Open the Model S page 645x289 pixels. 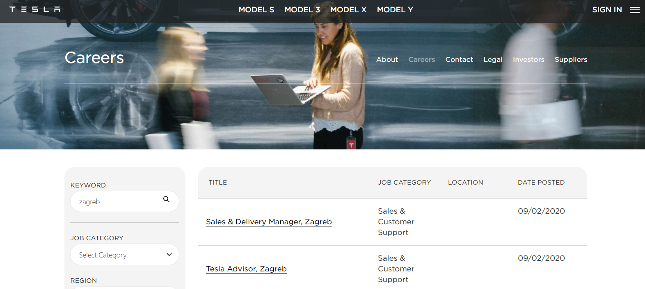[x=256, y=9]
